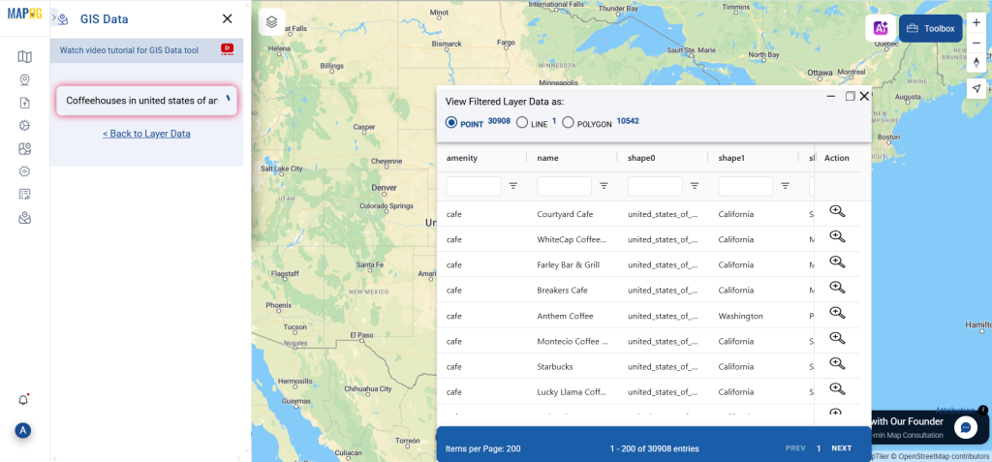
Task: Sort by amenity column header
Action: pos(462,158)
